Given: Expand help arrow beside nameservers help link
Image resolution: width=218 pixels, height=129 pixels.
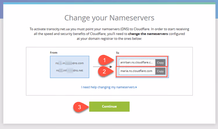Looking at the screenshot, I should coord(136,87).
